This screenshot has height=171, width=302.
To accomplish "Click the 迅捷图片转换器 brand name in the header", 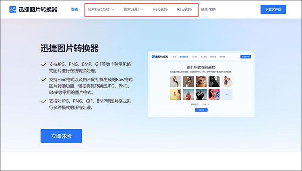I will [38, 9].
